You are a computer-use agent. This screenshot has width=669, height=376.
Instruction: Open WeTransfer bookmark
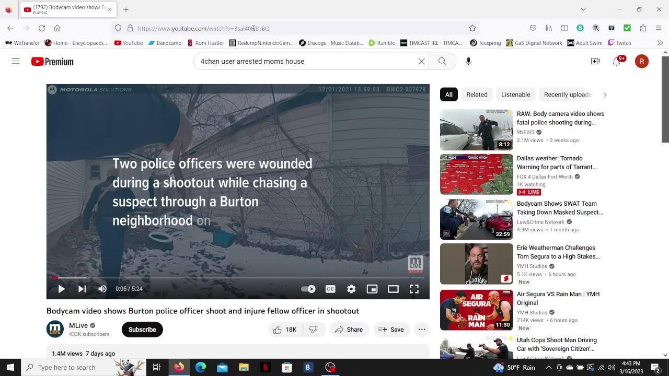point(22,43)
